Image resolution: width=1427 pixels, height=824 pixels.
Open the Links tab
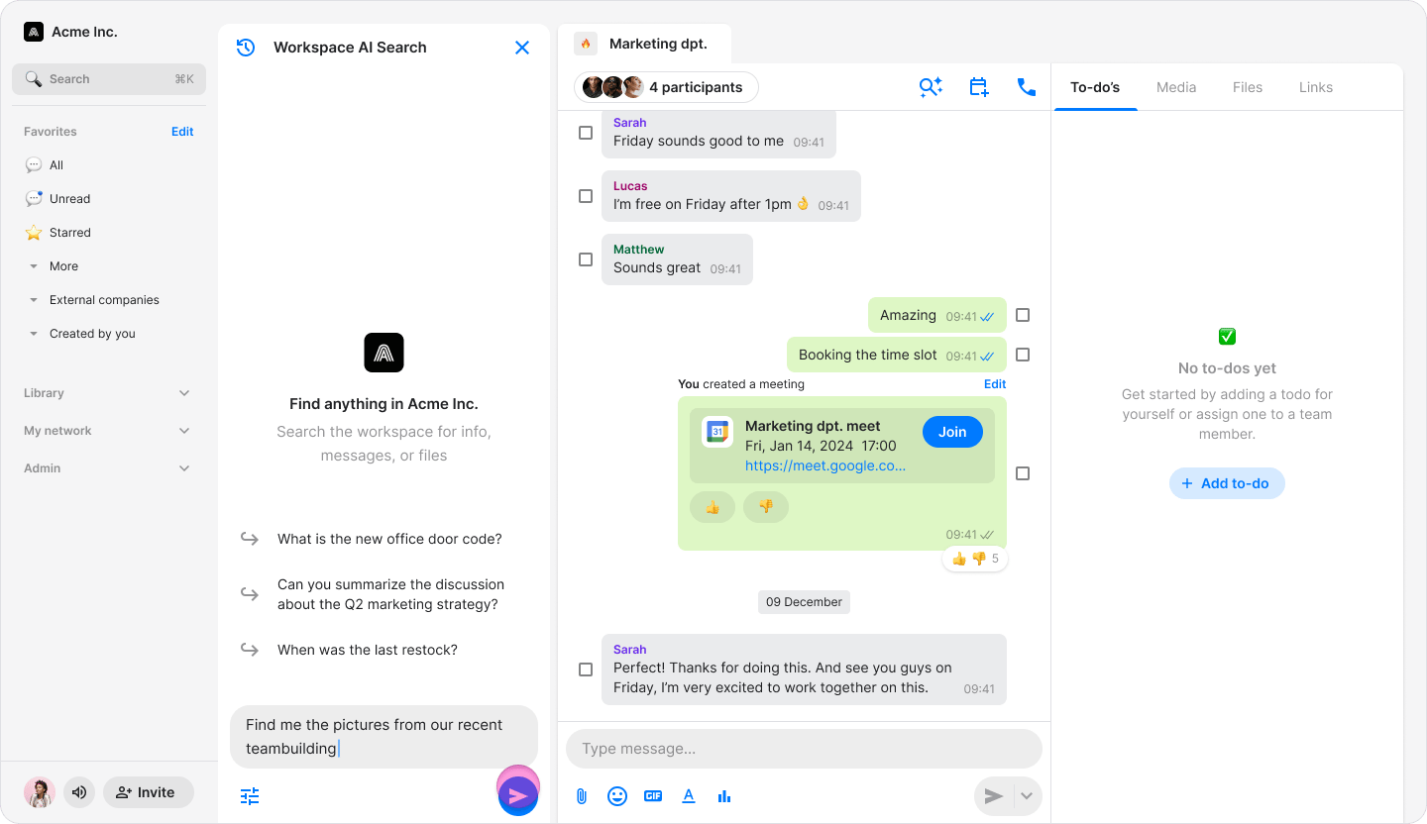point(1316,87)
